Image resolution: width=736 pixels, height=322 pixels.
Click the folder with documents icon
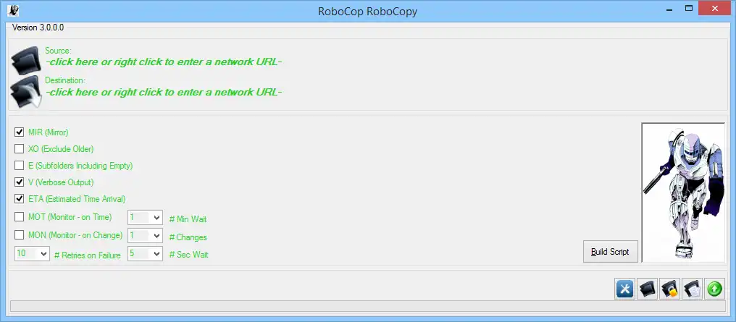[693, 289]
